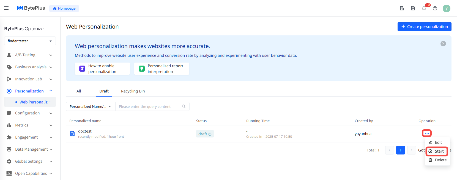
Task: Collapse the Personalization section
Action: [51, 91]
